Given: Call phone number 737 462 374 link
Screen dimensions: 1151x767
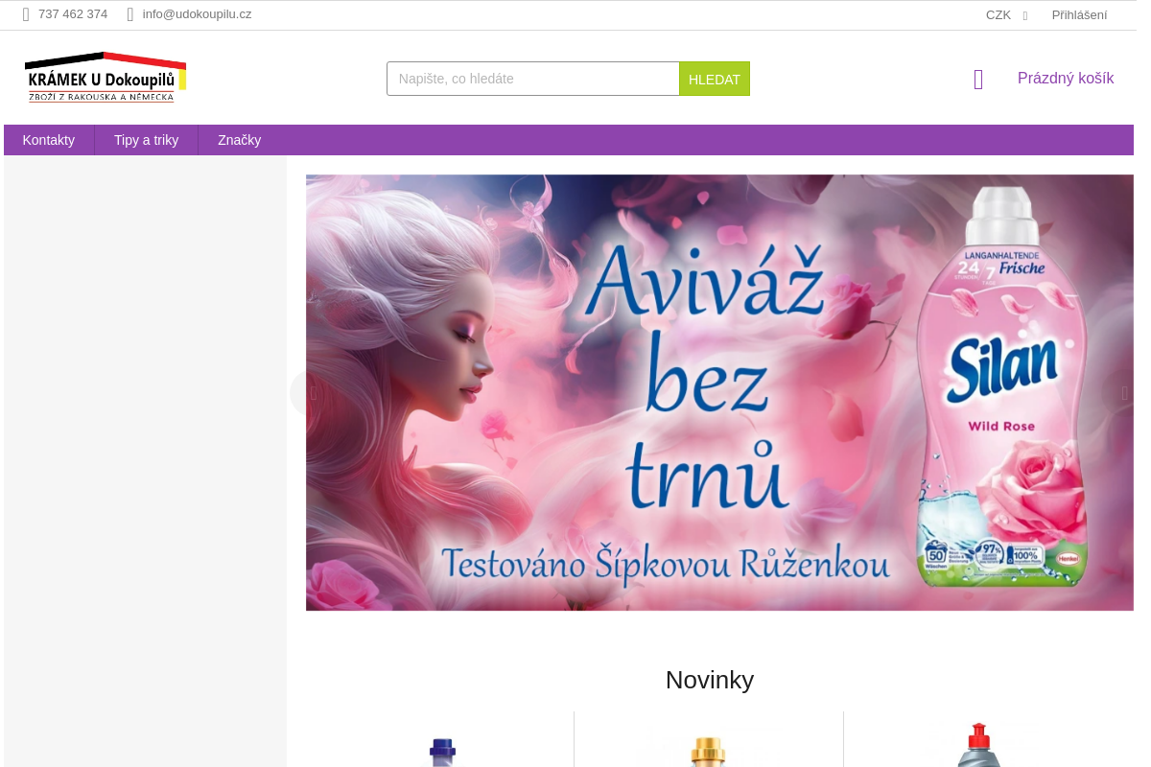Looking at the screenshot, I should tap(73, 14).
